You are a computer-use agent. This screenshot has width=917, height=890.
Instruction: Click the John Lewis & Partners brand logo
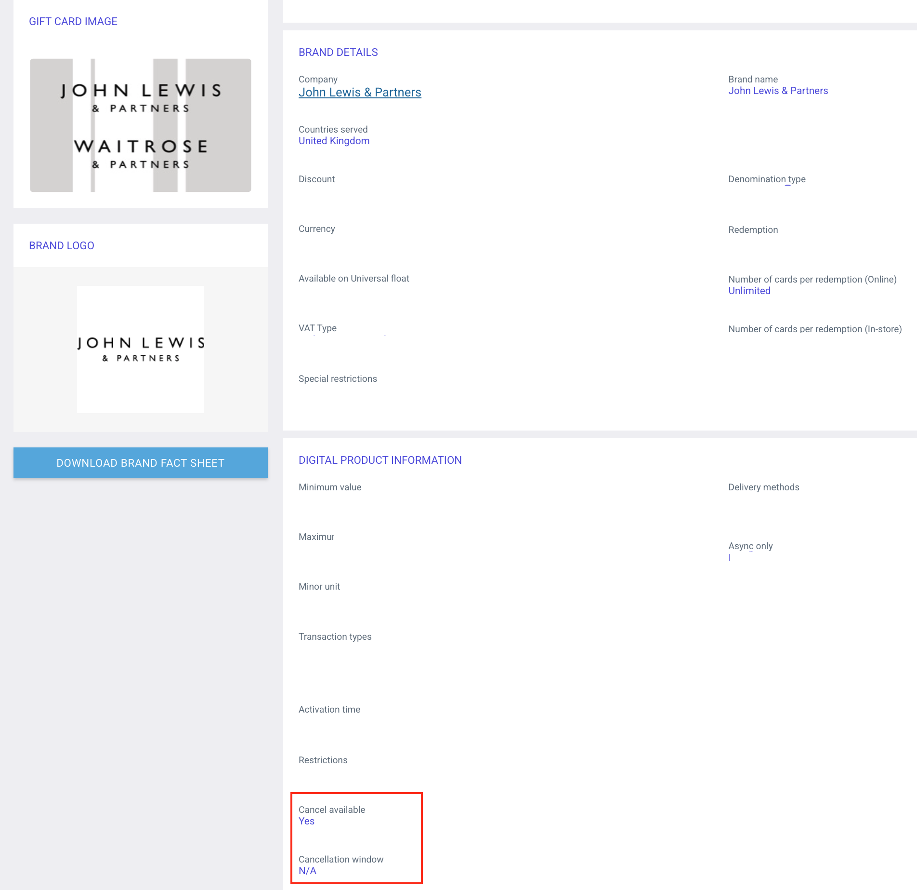point(141,350)
